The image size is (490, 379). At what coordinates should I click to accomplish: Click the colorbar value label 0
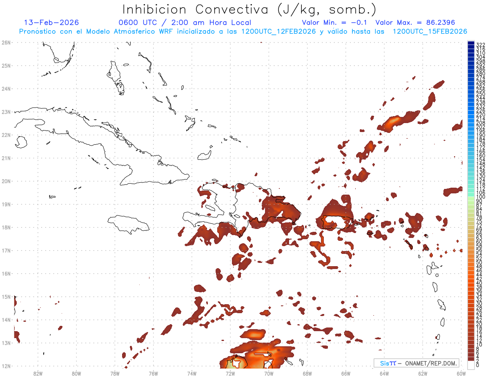478,365
